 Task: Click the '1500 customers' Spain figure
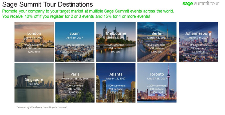click(75, 45)
